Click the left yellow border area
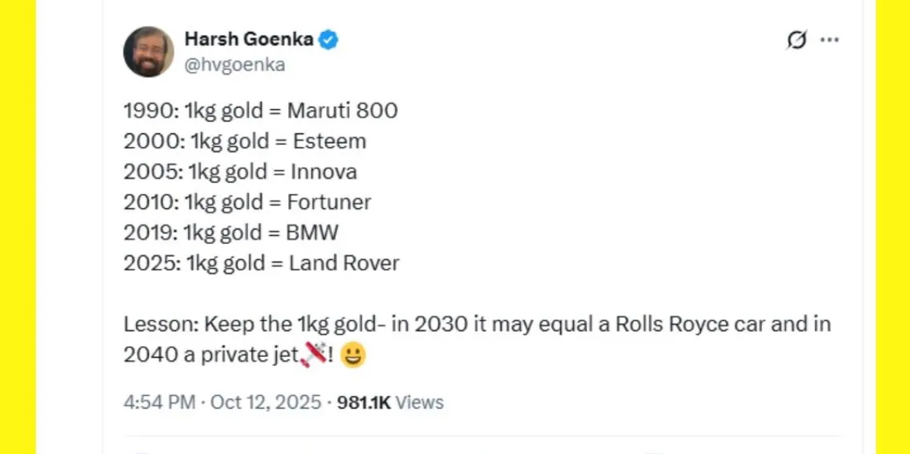910x454 pixels. (x=17, y=227)
